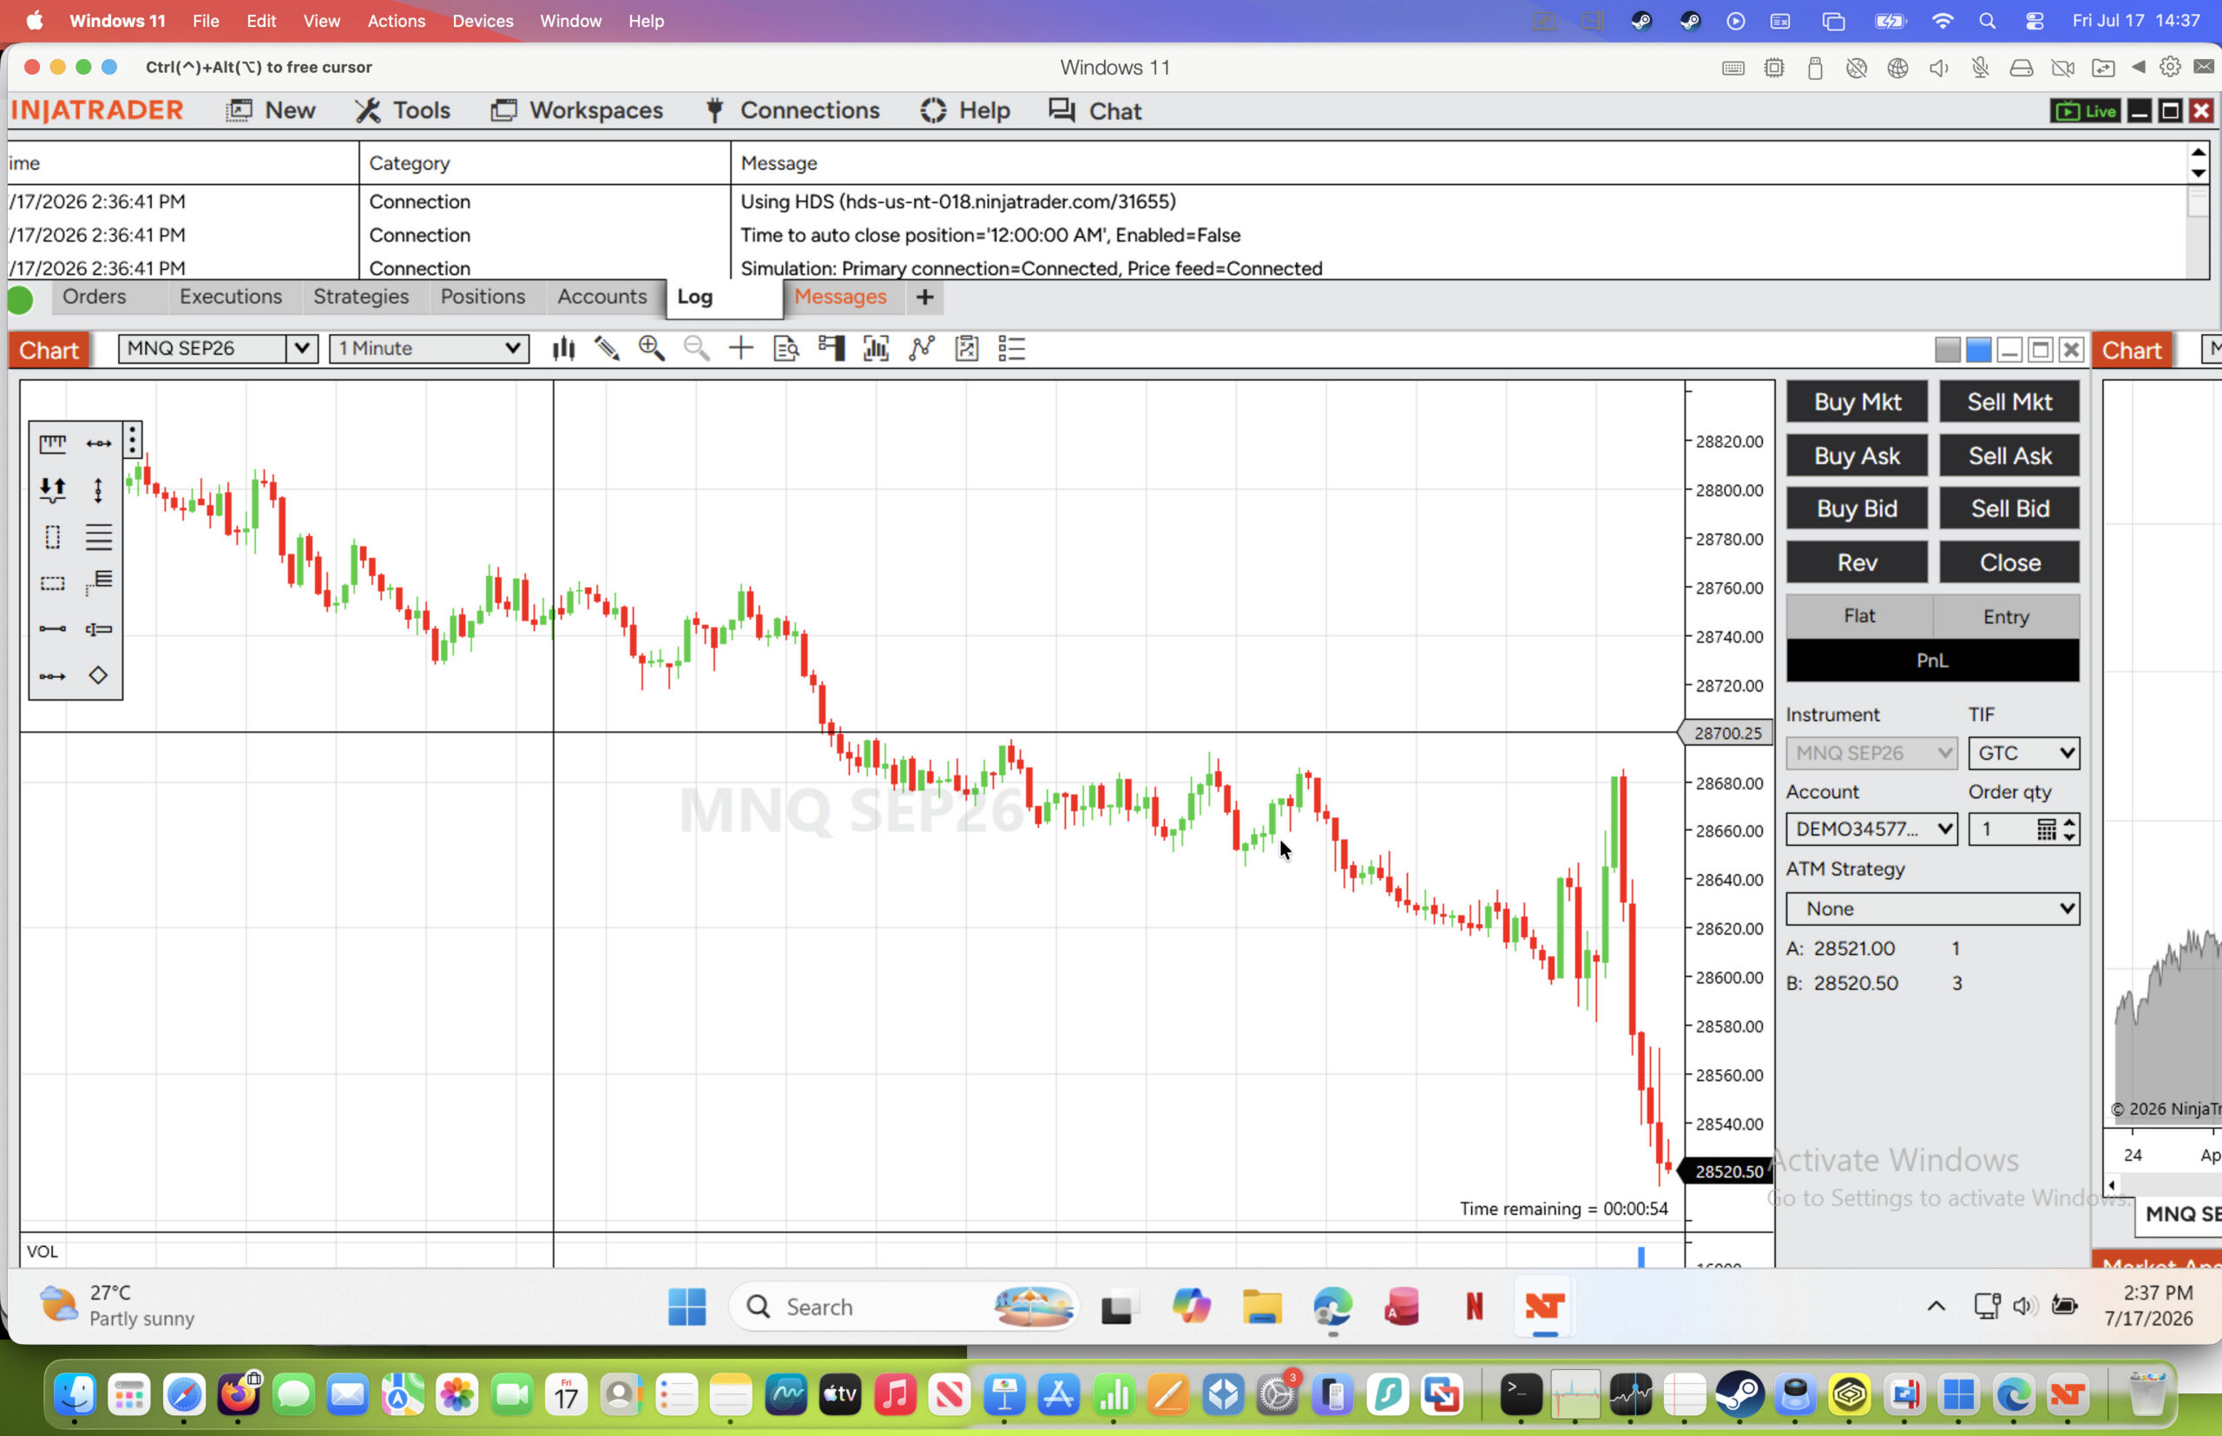The width and height of the screenshot is (2222, 1436).
Task: Open the Connections menu
Action: [x=792, y=111]
